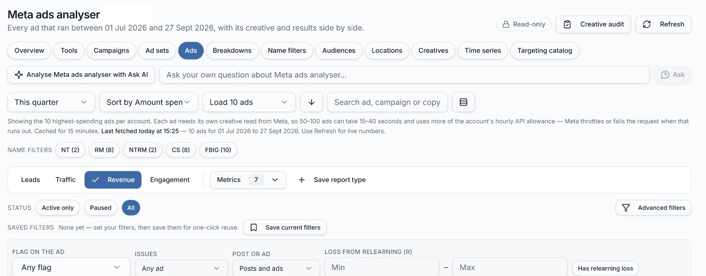Click the Ask your own question field
Screen dimensions: 706x276
click(404, 75)
